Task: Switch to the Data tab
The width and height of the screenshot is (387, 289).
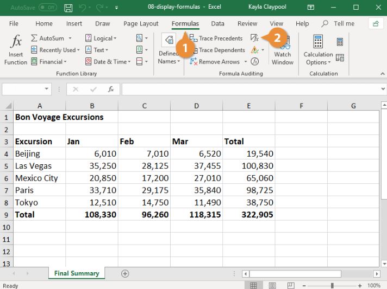Action: (217, 24)
